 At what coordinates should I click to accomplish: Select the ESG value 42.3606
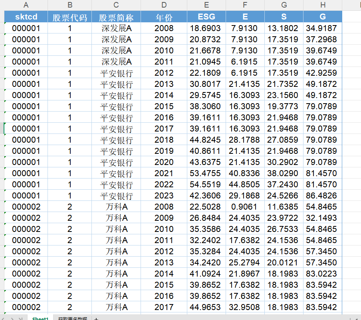(x=206, y=196)
